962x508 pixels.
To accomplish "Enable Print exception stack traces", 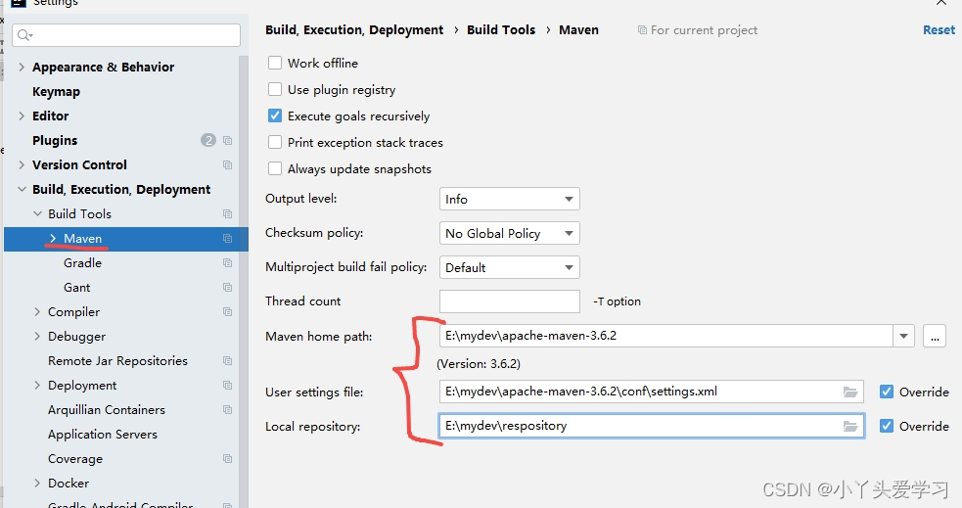I will pyautogui.click(x=275, y=142).
